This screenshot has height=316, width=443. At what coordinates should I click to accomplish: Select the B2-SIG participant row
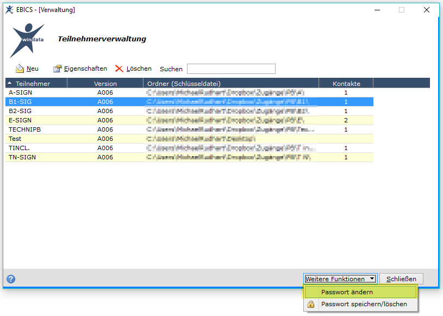coord(189,111)
